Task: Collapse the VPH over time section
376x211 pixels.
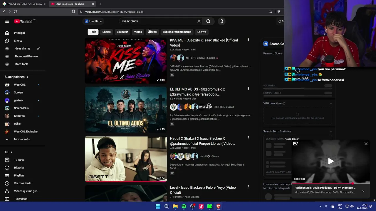Action: click(331, 103)
